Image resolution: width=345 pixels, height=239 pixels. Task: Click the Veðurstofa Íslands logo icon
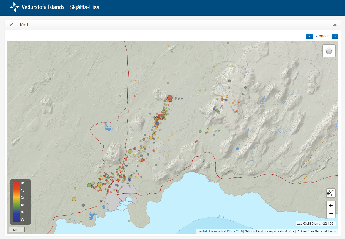pyautogui.click(x=14, y=7)
